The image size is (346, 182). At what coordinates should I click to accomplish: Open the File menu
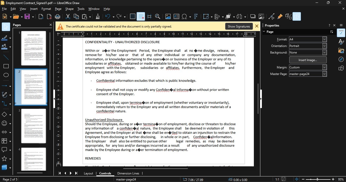point(4,9)
